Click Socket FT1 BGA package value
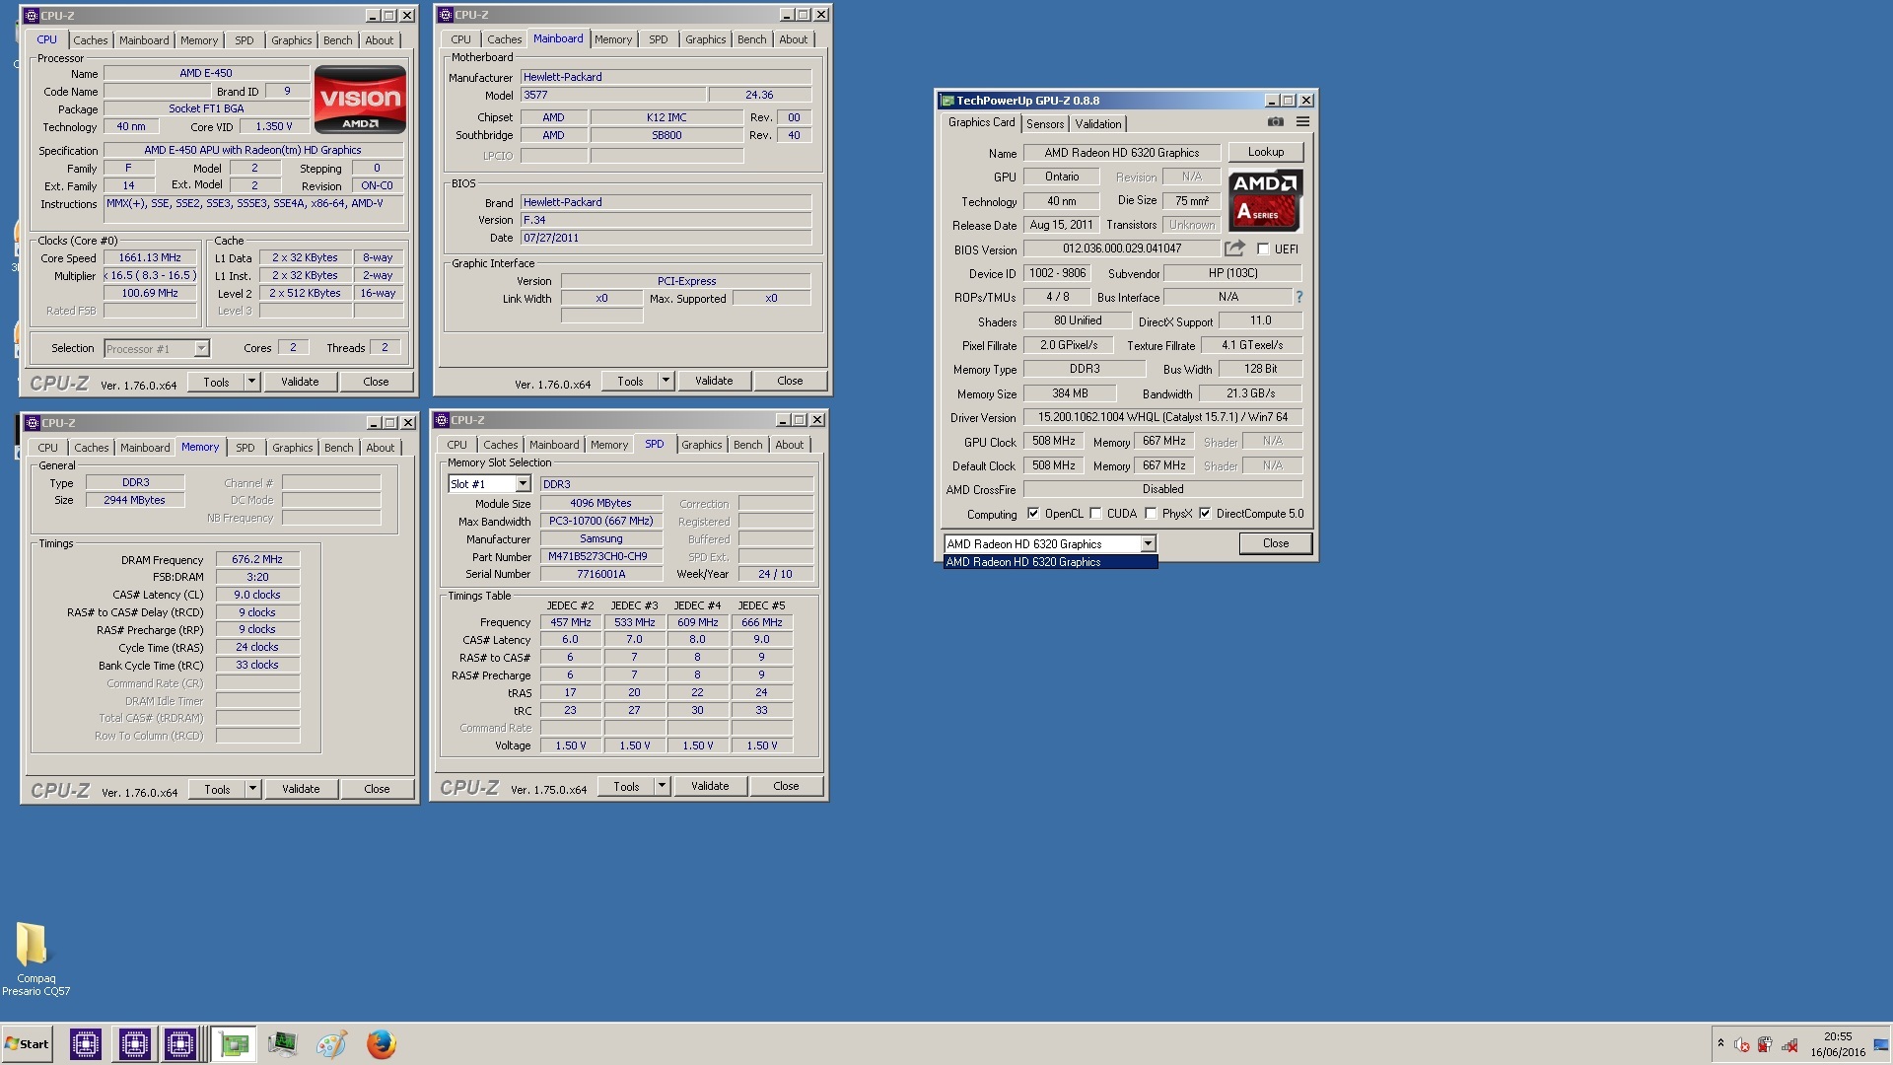This screenshot has width=1893, height=1065. click(x=206, y=108)
